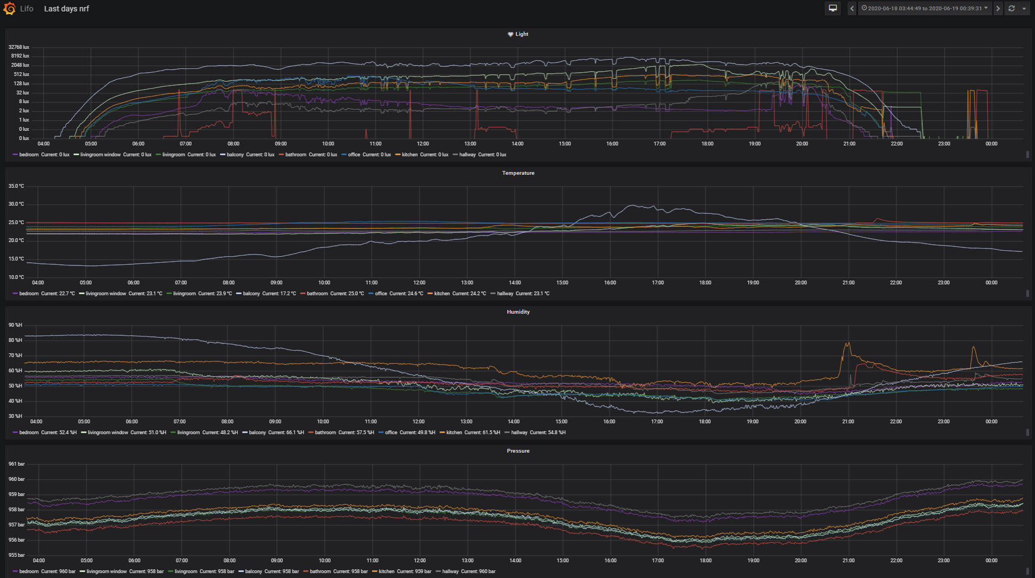Shift time range forward with right arrow

pos(998,8)
